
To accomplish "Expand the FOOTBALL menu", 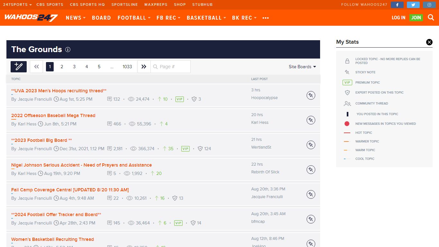I will click(x=134, y=18).
